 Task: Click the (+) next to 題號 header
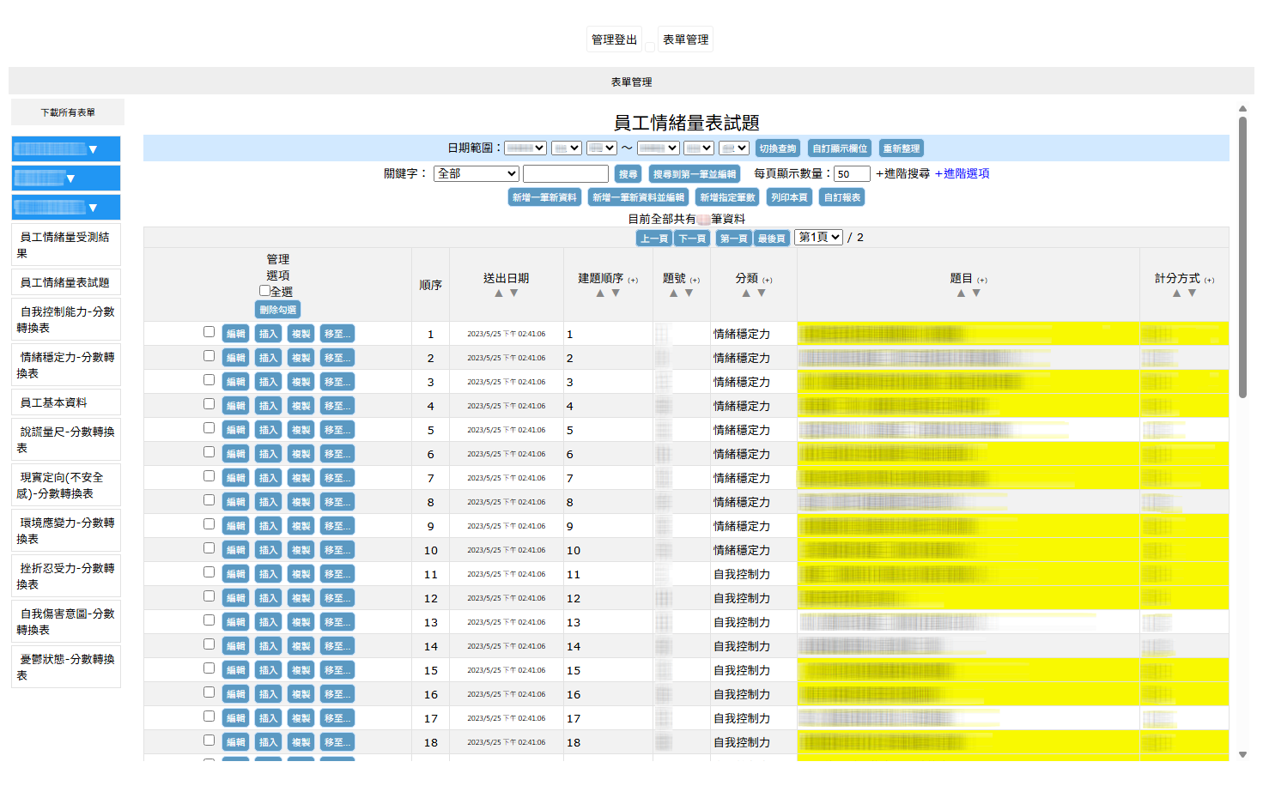coord(695,280)
